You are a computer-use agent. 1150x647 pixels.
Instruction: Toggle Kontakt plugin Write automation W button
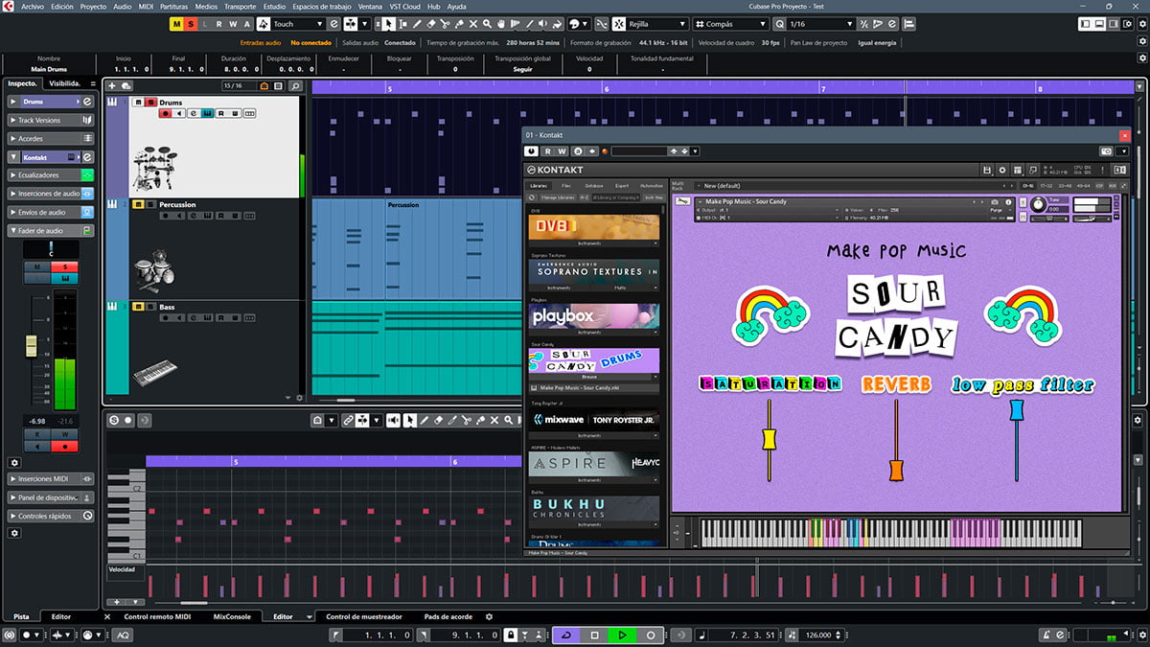coord(563,151)
